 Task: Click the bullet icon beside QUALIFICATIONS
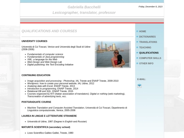tap(137, 53)
